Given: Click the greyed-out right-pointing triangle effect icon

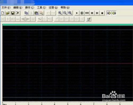Looking at the screenshot, I should click(28, 19).
